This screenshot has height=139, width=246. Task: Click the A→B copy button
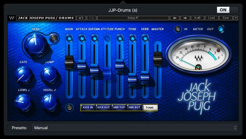click(x=197, y=18)
